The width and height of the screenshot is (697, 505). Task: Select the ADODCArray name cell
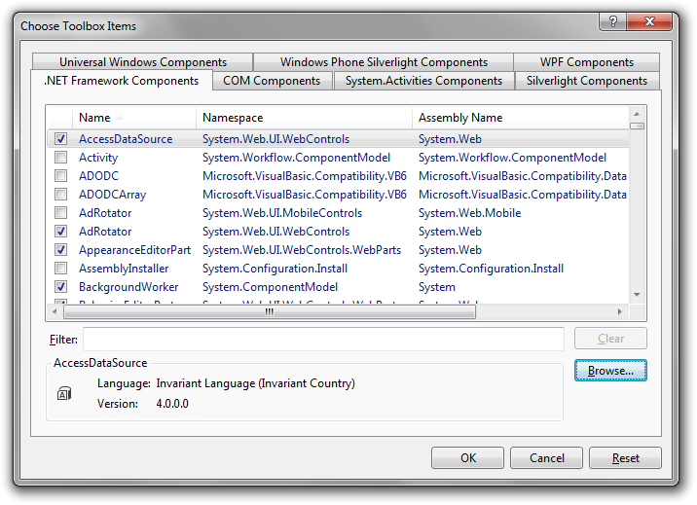[113, 195]
